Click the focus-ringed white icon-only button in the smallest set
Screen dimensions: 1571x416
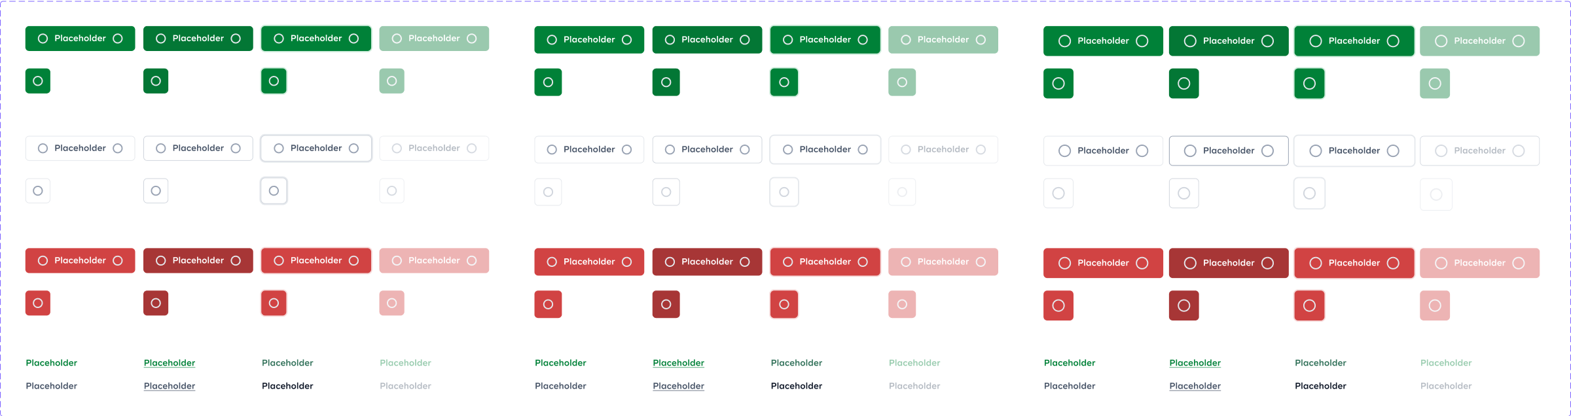[x=274, y=191]
